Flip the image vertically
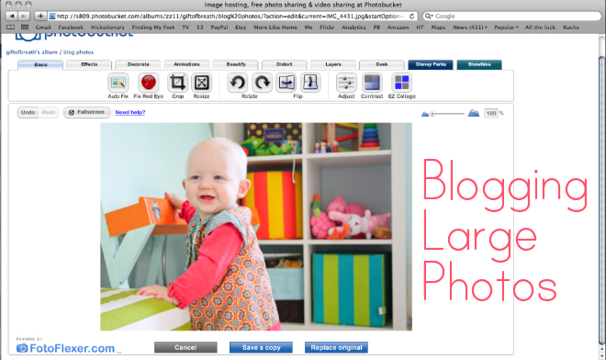 click(x=310, y=83)
